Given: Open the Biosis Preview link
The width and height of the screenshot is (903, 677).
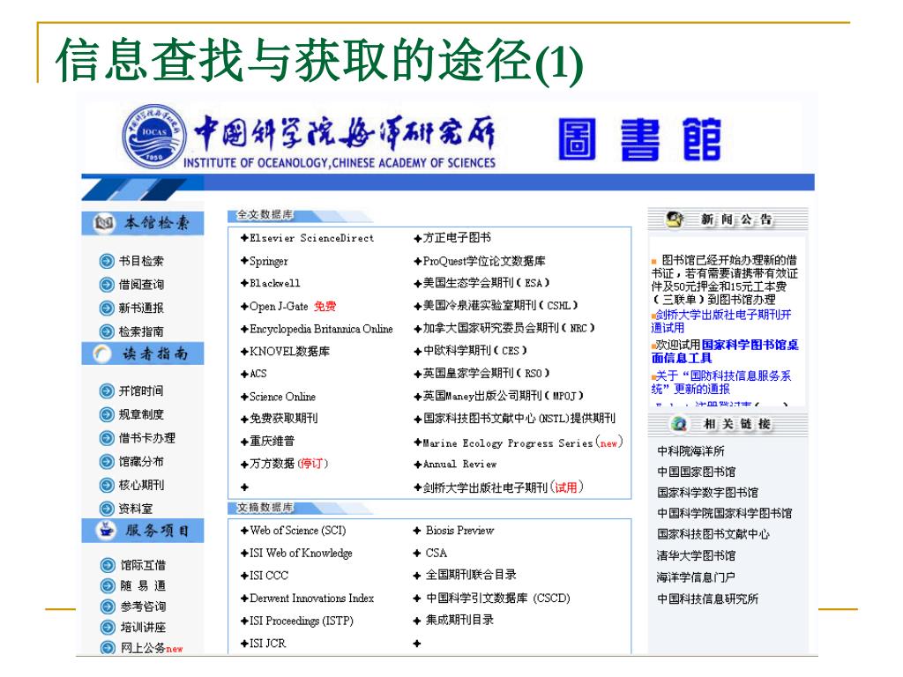Looking at the screenshot, I should pos(459,531).
